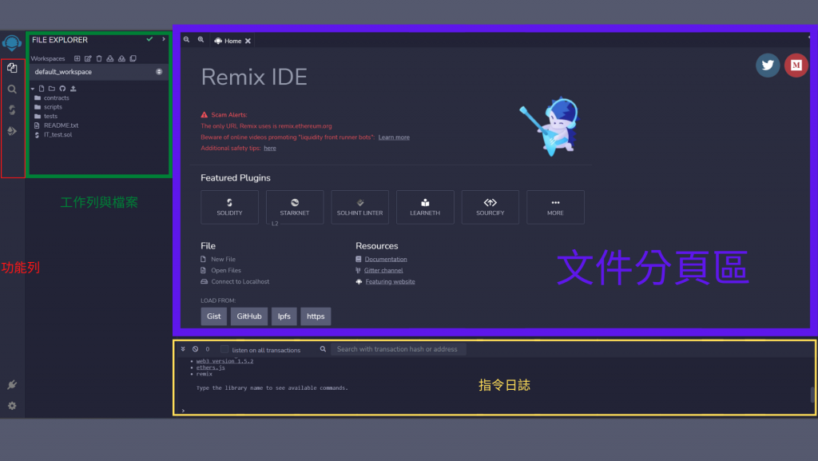Activate STARKNET featured plugin
The height and width of the screenshot is (461, 818).
point(295,207)
